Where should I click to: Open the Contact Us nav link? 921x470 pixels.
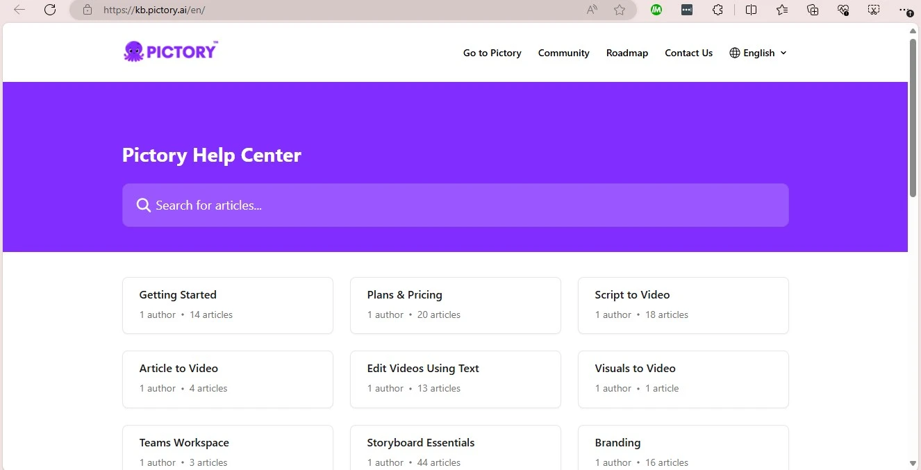point(689,53)
